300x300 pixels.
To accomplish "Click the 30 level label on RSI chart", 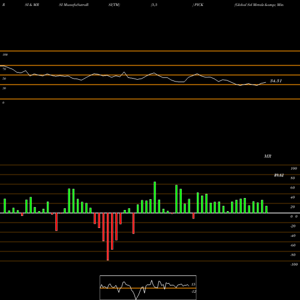I will (x=4, y=88).
